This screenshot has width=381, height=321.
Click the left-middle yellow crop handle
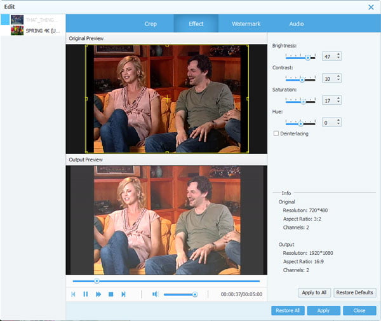pos(86,99)
